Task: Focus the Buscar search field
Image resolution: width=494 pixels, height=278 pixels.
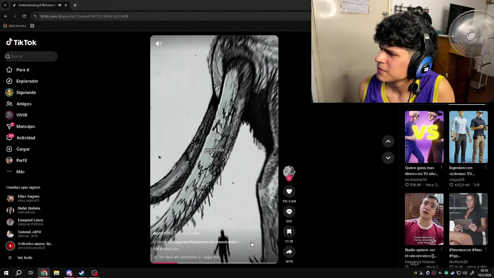Action: coord(31,56)
